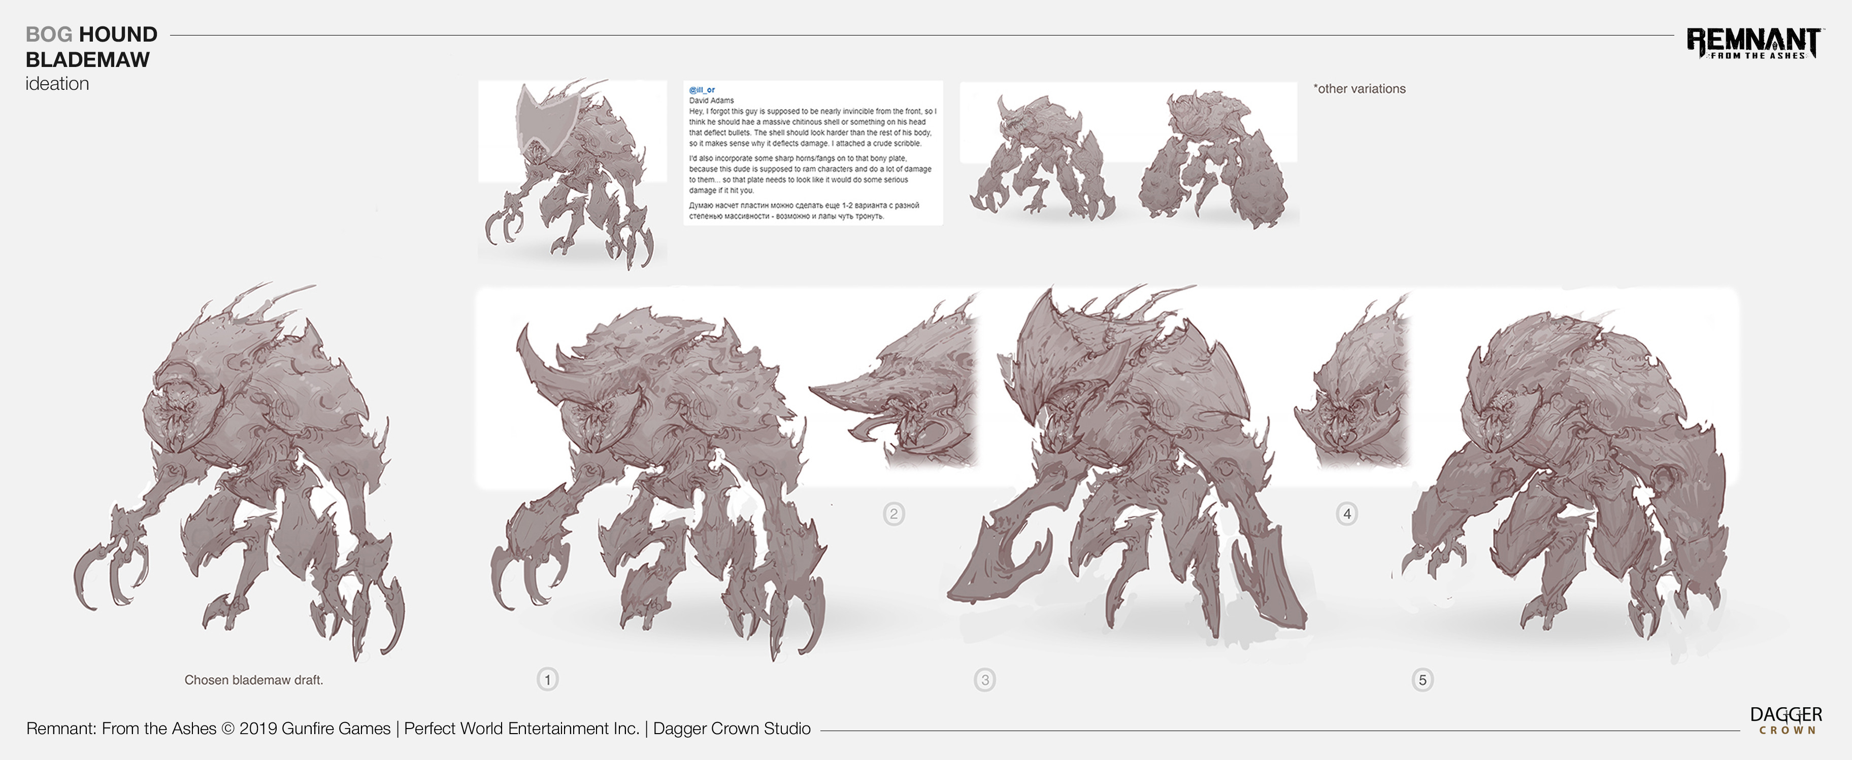
Task: Click the Remnant From the Ashes logo
Action: click(1754, 43)
